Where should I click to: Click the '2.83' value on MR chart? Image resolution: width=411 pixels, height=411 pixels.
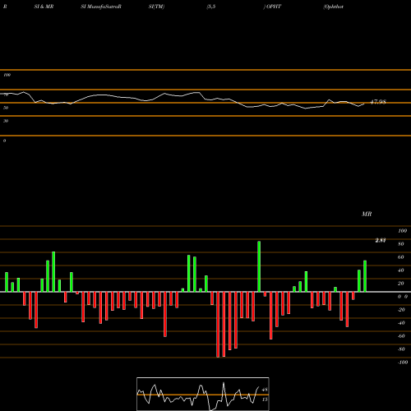(381, 240)
